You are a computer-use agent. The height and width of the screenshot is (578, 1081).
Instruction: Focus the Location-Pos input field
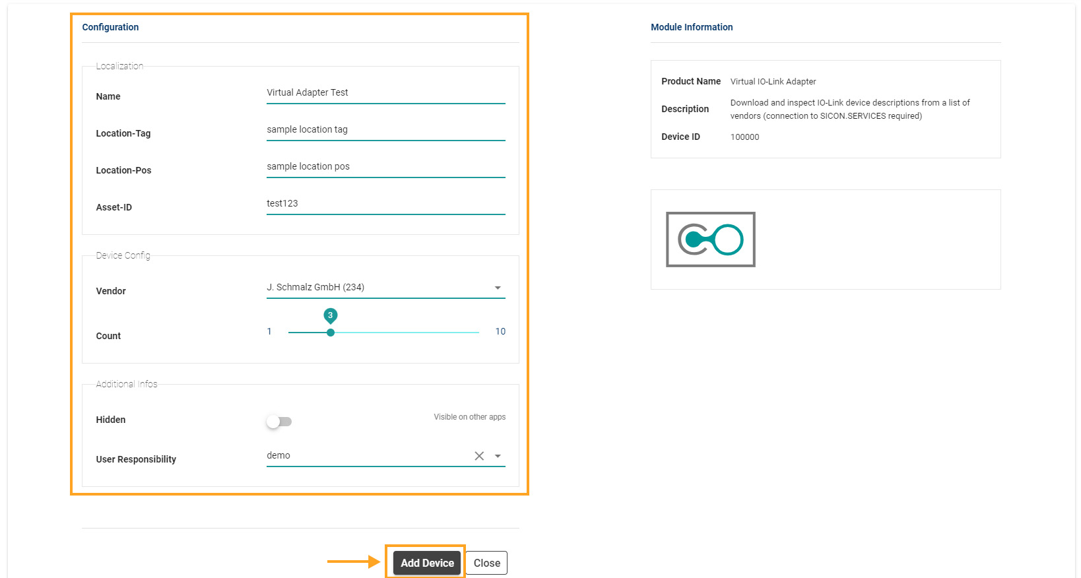point(385,167)
